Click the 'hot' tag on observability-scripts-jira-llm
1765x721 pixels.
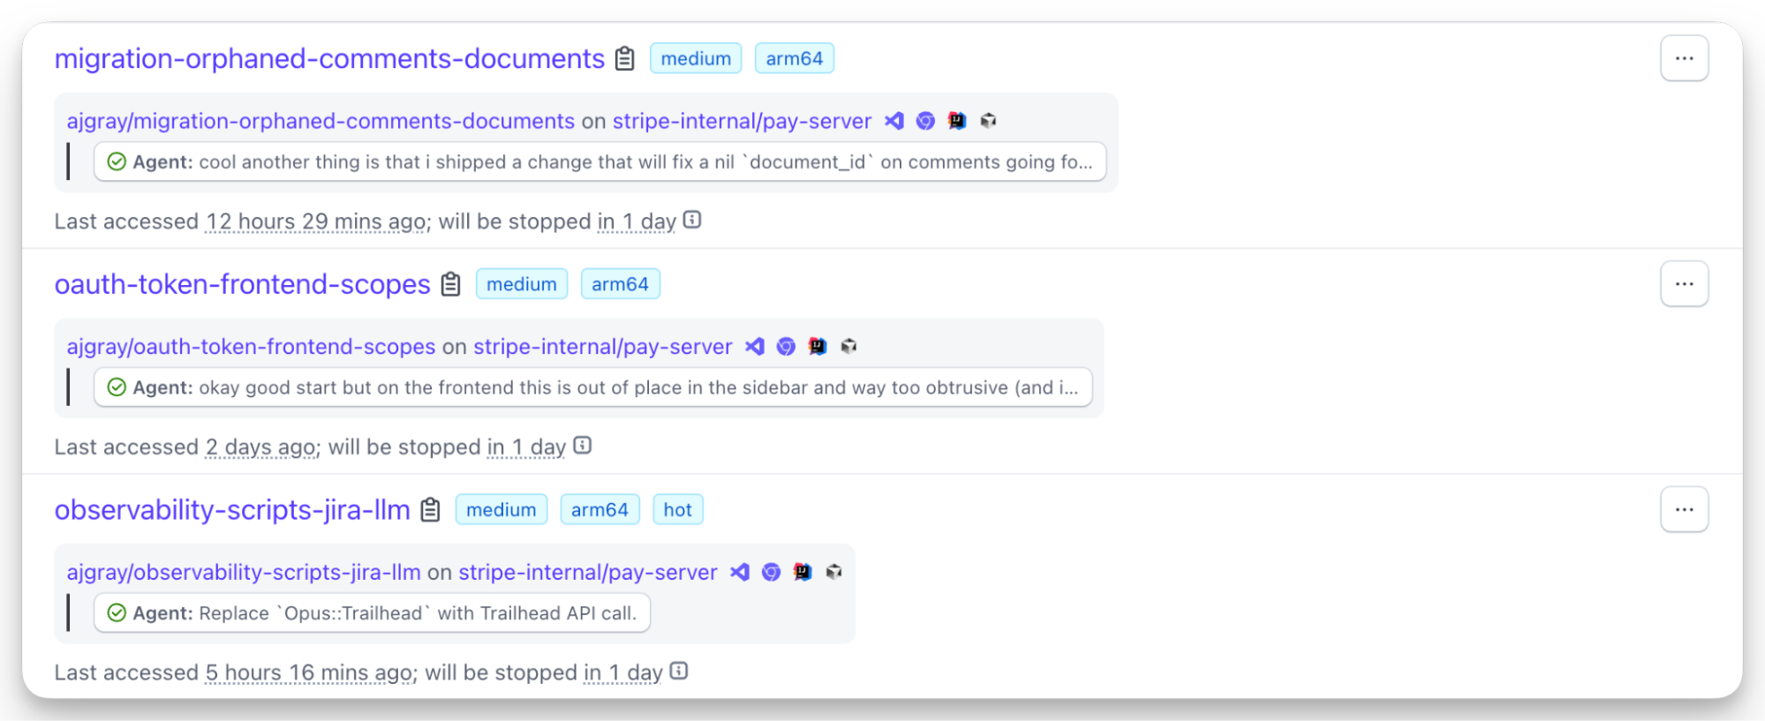678,510
